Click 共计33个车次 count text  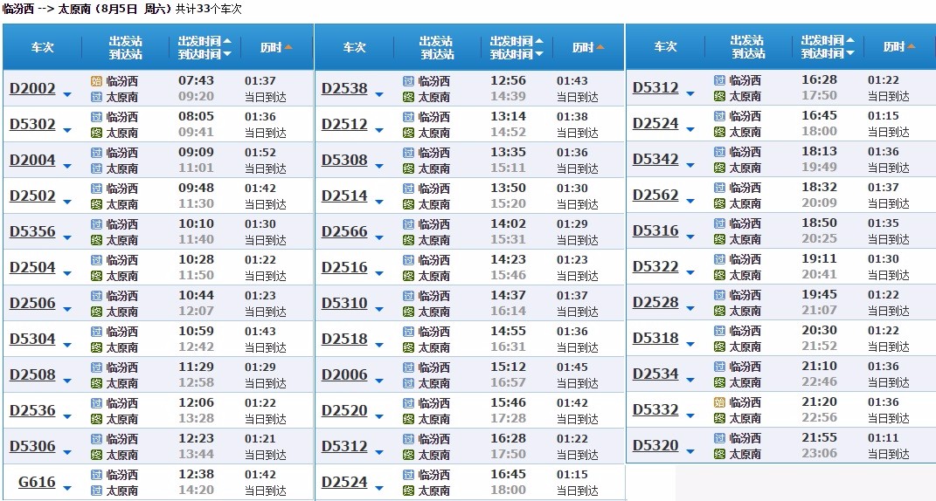(208, 9)
